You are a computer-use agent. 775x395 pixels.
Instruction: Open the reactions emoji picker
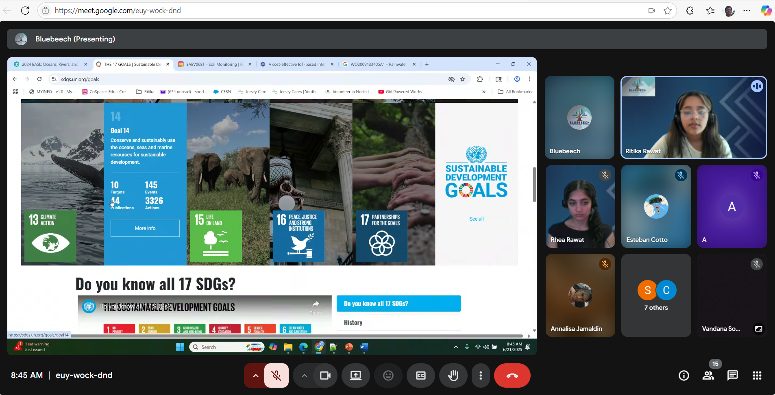388,375
